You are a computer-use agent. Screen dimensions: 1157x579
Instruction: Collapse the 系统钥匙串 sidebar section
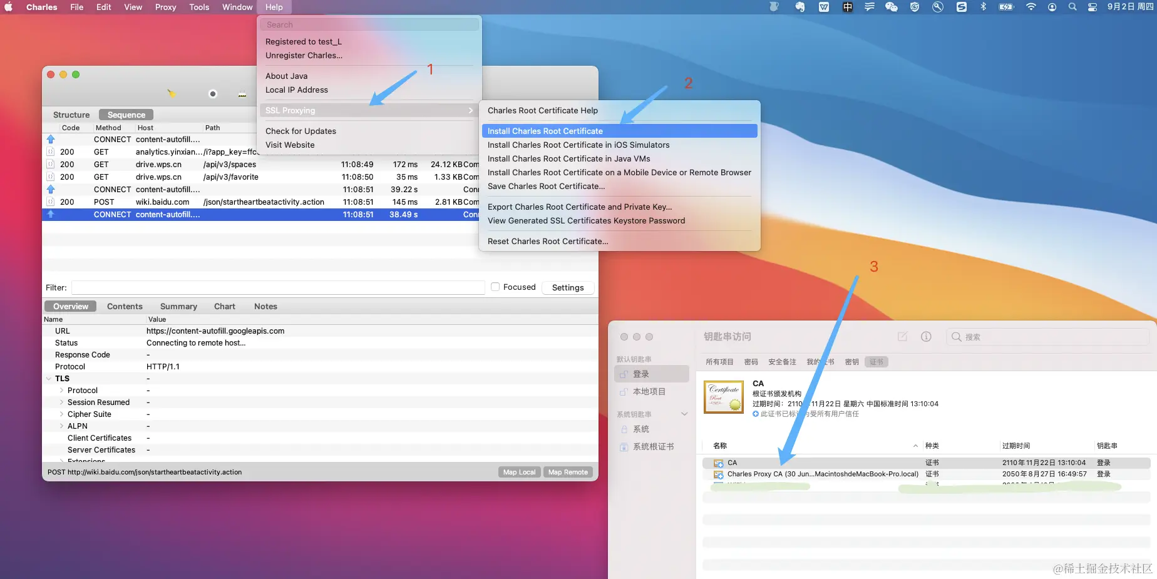[x=684, y=414]
